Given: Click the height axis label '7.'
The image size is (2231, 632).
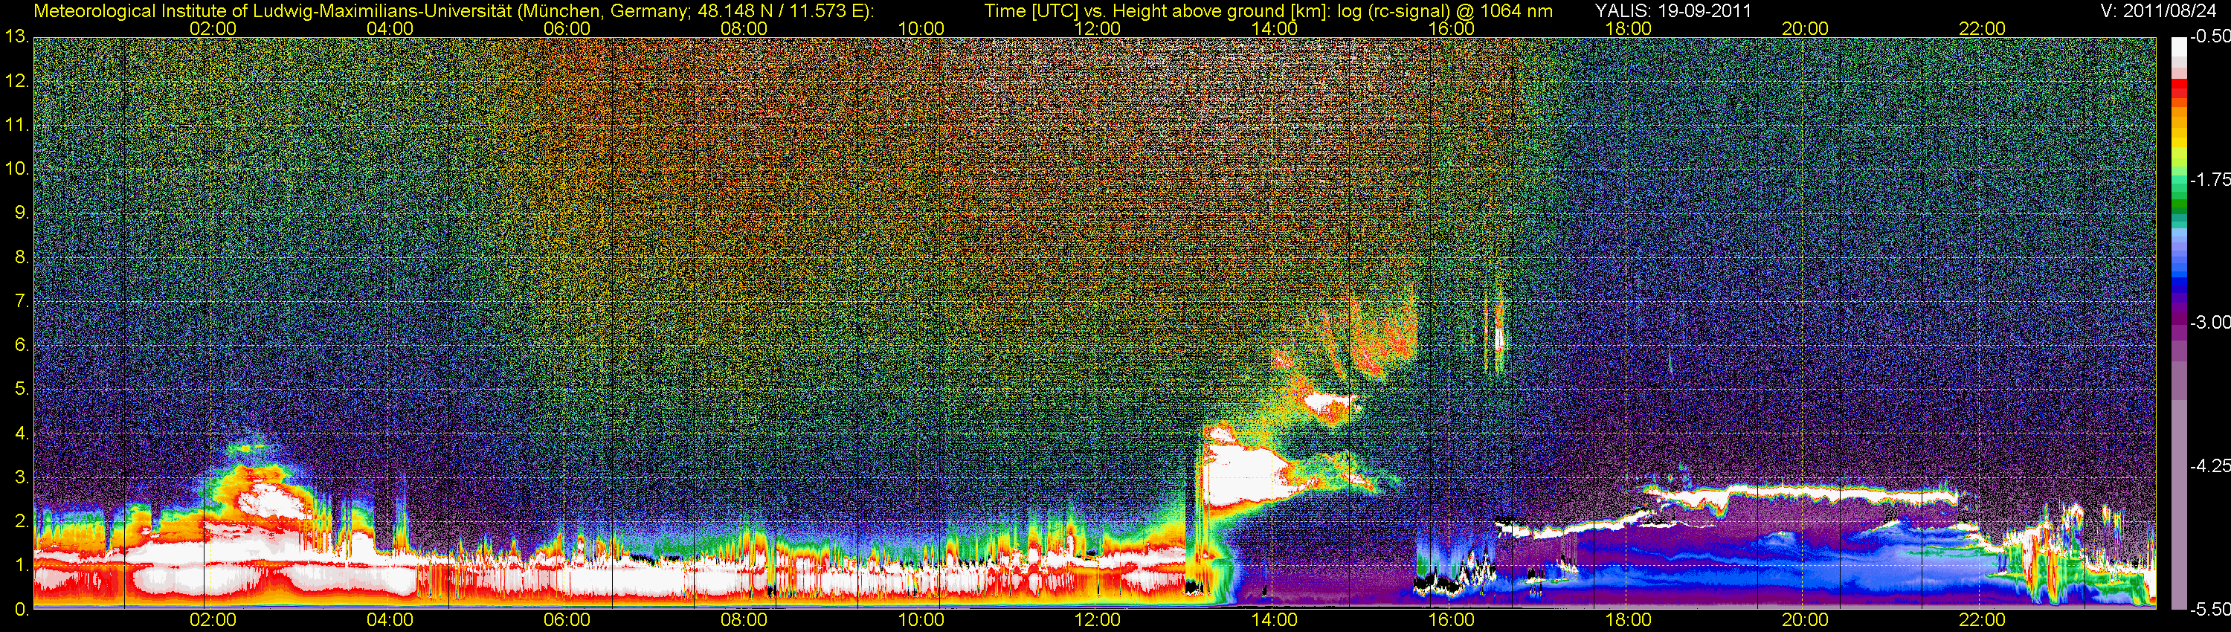Looking at the screenshot, I should (21, 301).
